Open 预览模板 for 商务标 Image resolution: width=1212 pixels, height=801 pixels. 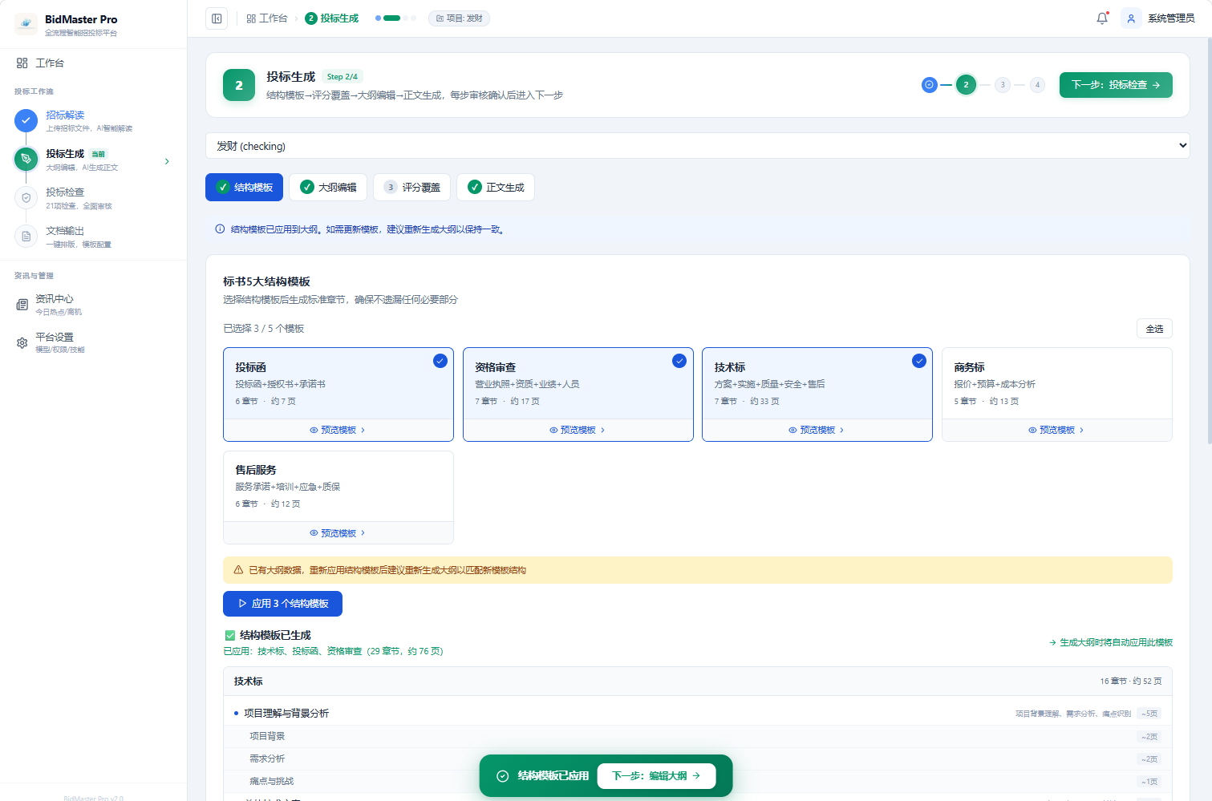tap(1056, 431)
